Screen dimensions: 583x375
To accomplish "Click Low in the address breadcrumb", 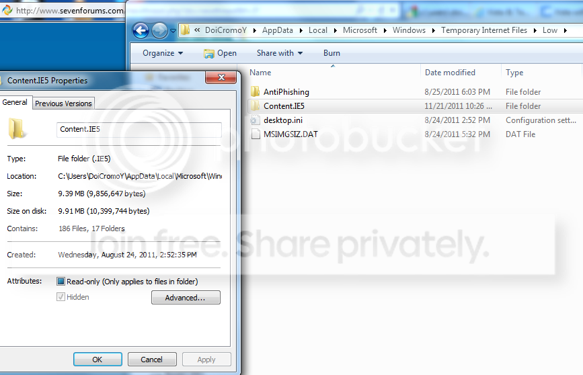I will point(550,30).
